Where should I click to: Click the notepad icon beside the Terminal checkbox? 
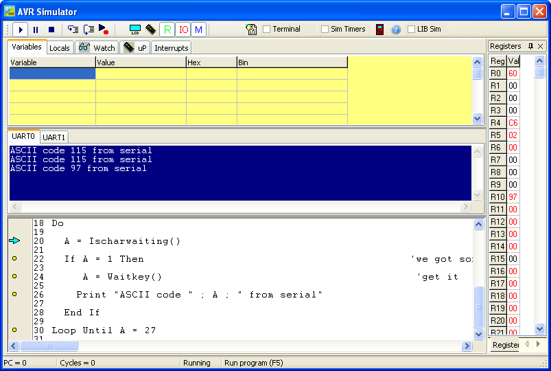click(x=251, y=30)
